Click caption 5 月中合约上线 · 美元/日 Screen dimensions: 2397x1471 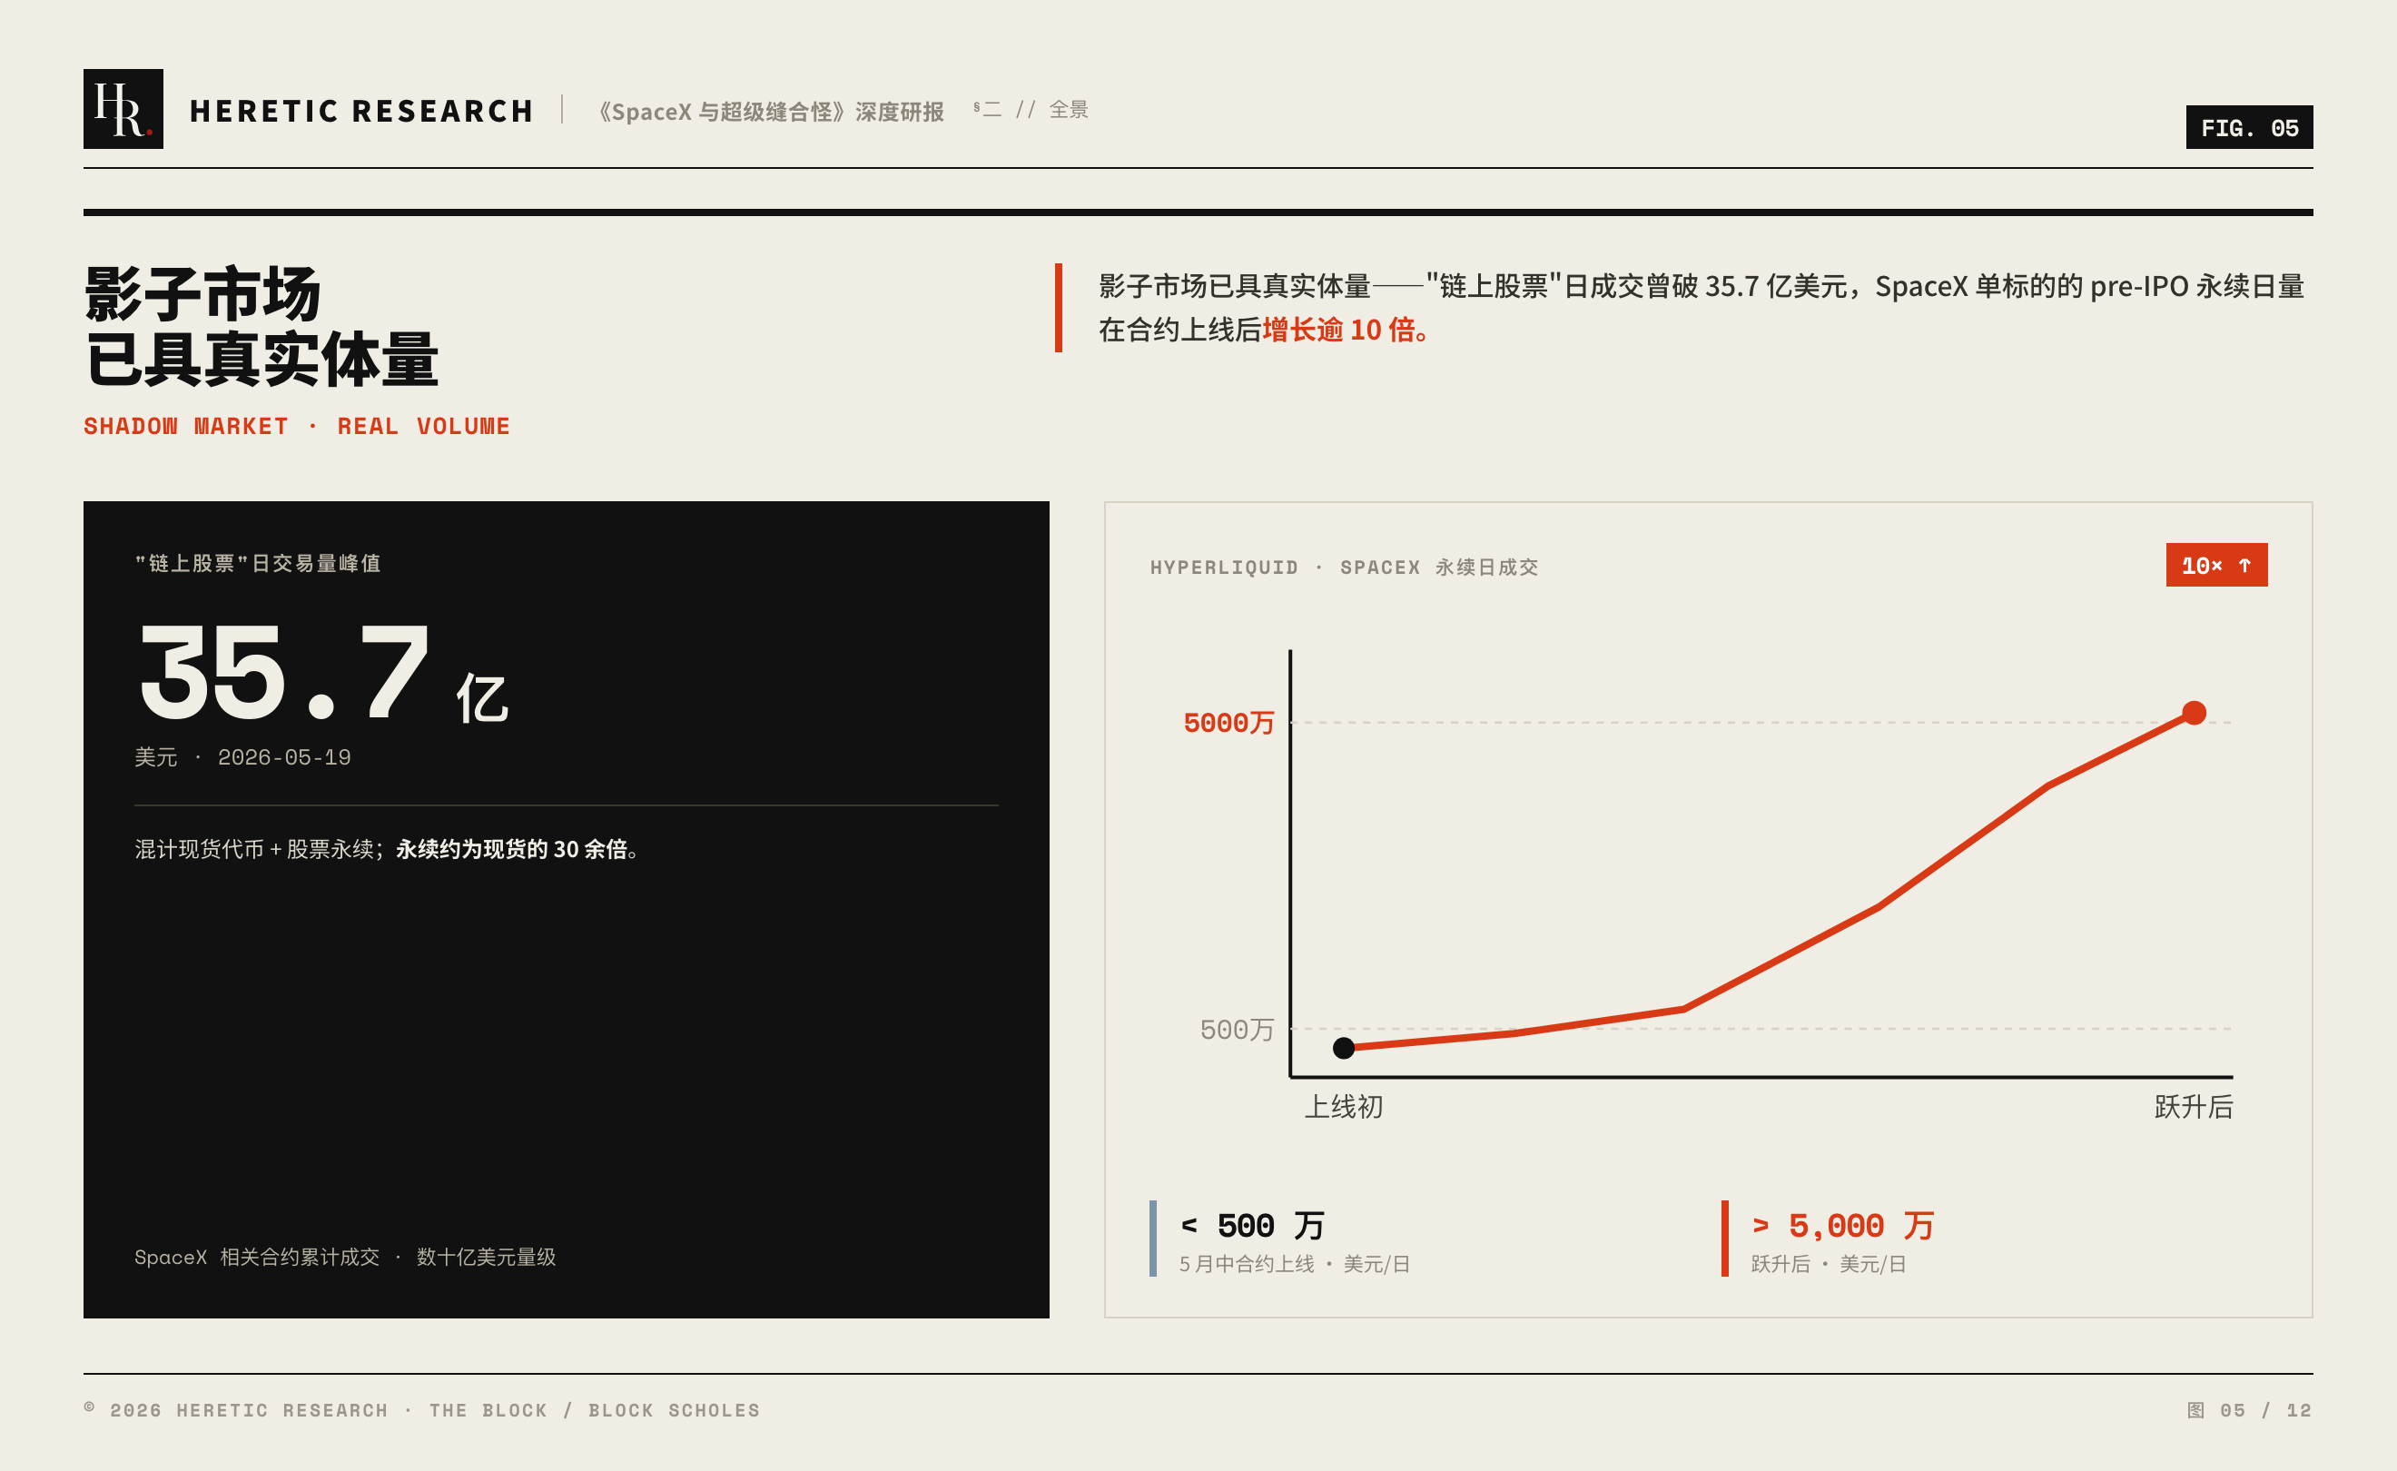click(1295, 1264)
